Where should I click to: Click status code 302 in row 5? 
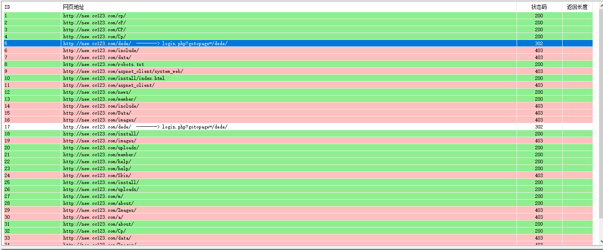(539, 43)
